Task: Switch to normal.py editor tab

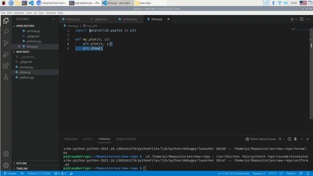Action: [73, 19]
